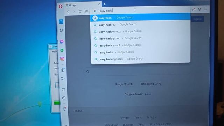Open the Privacy footer link

(125, 118)
